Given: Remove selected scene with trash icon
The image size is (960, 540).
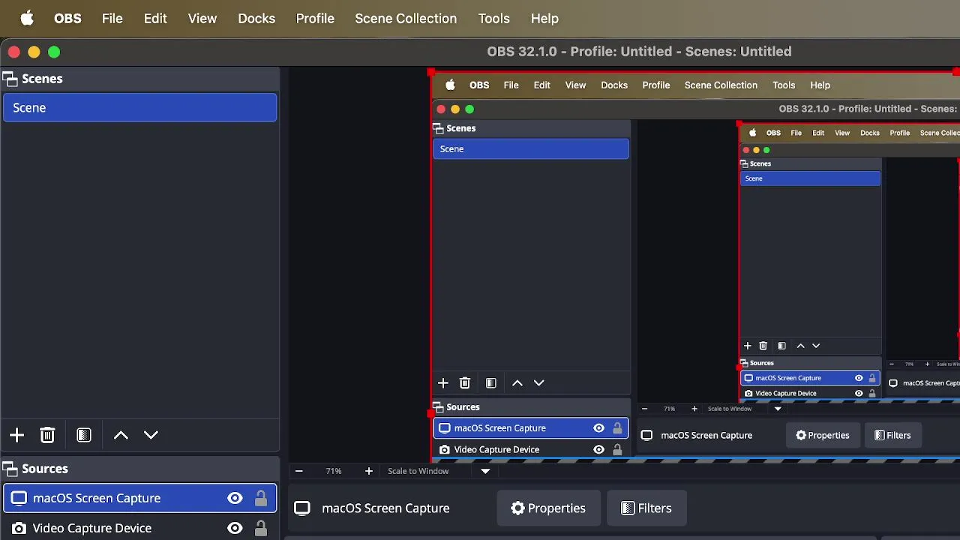Looking at the screenshot, I should pyautogui.click(x=47, y=435).
